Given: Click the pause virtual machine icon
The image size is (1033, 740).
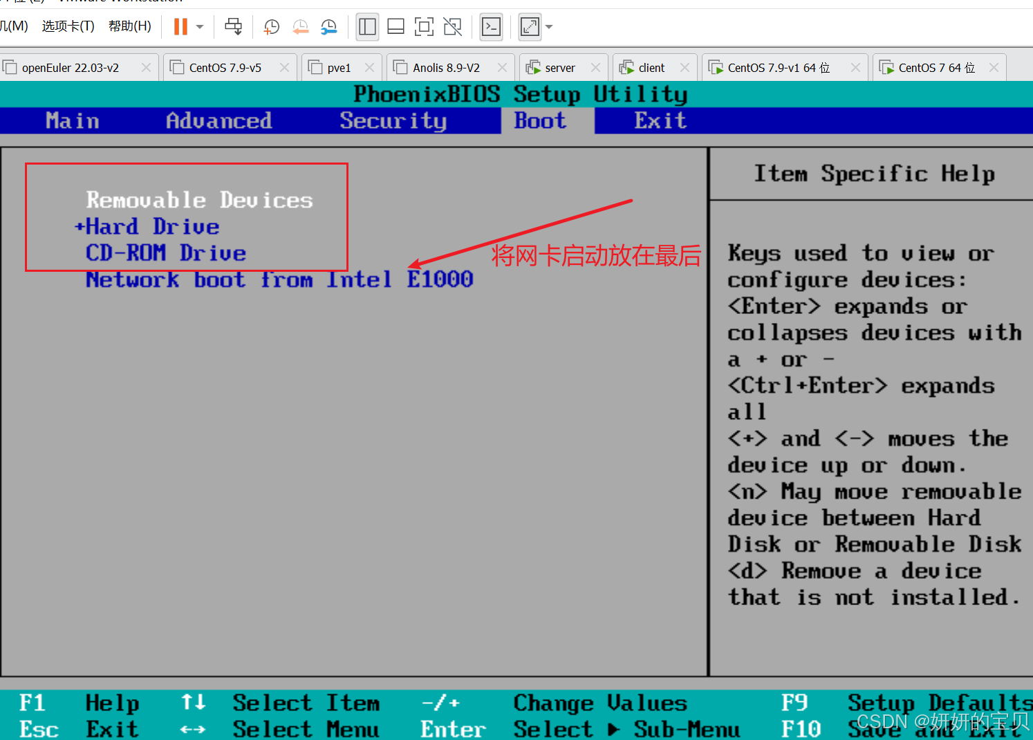Looking at the screenshot, I should point(180,27).
